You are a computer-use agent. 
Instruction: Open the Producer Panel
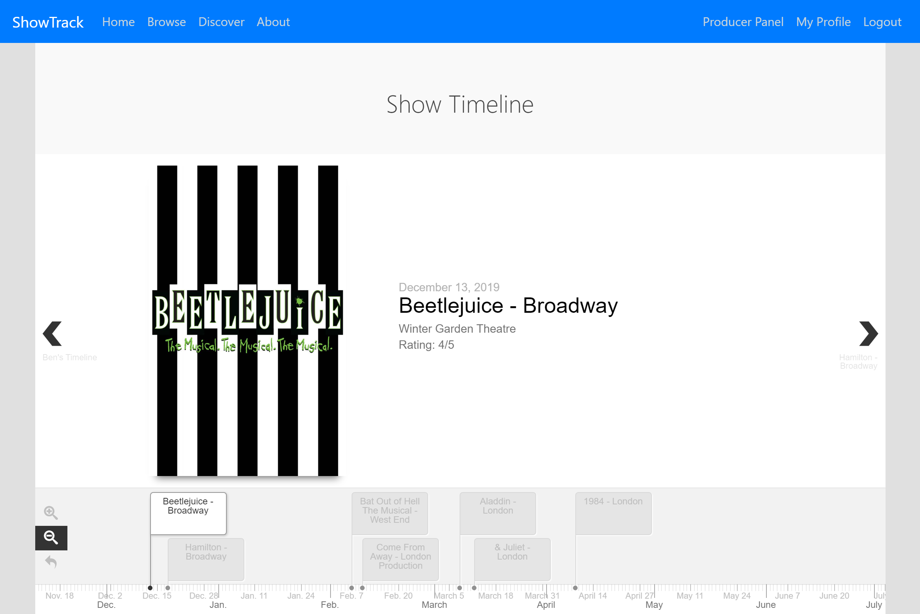point(743,21)
